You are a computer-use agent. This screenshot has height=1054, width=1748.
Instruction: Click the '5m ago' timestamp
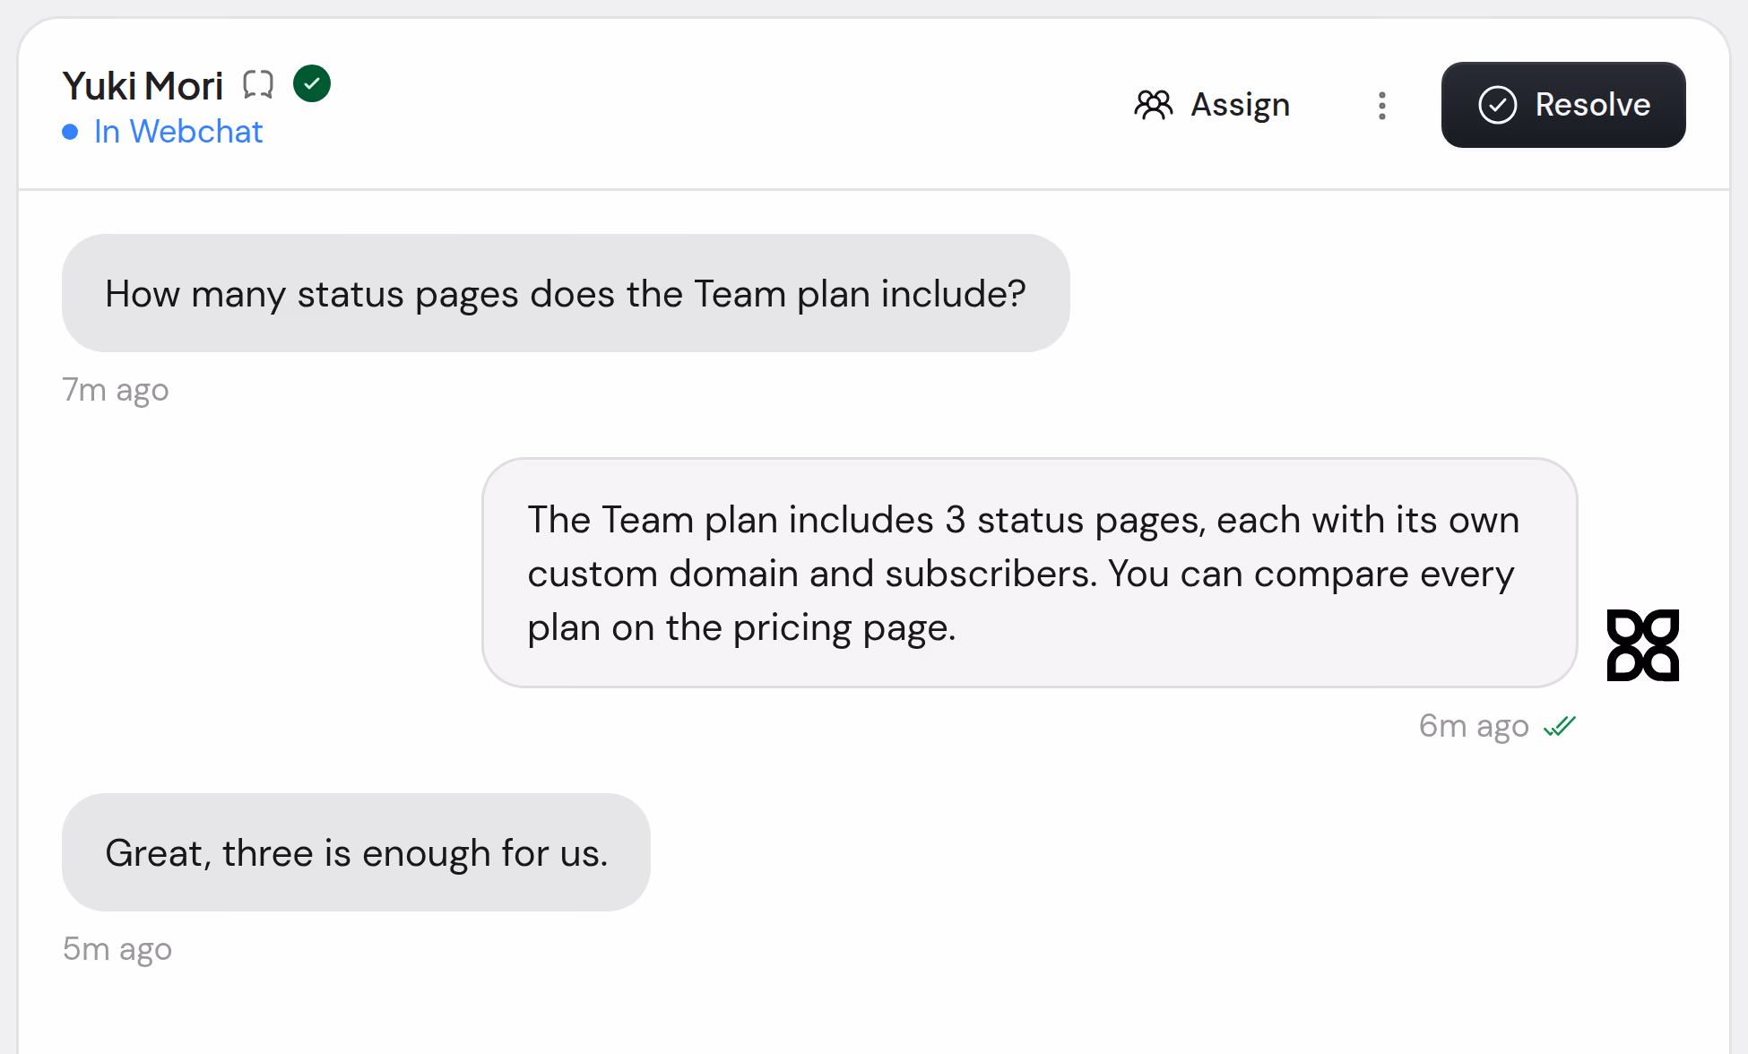(117, 948)
